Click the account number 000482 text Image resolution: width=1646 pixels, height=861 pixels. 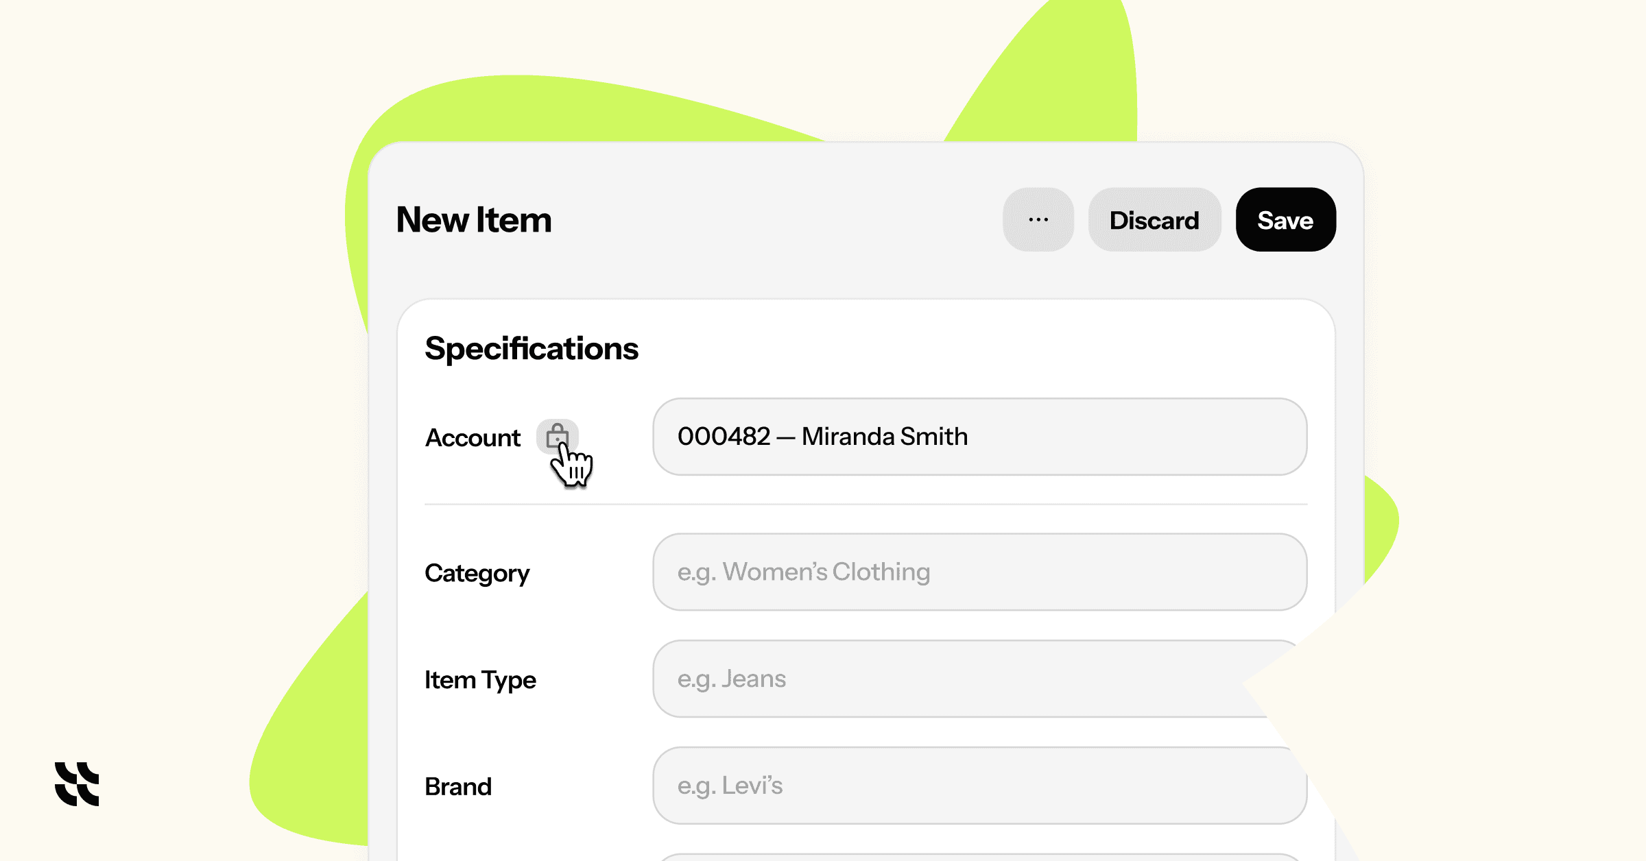pyautogui.click(x=724, y=437)
